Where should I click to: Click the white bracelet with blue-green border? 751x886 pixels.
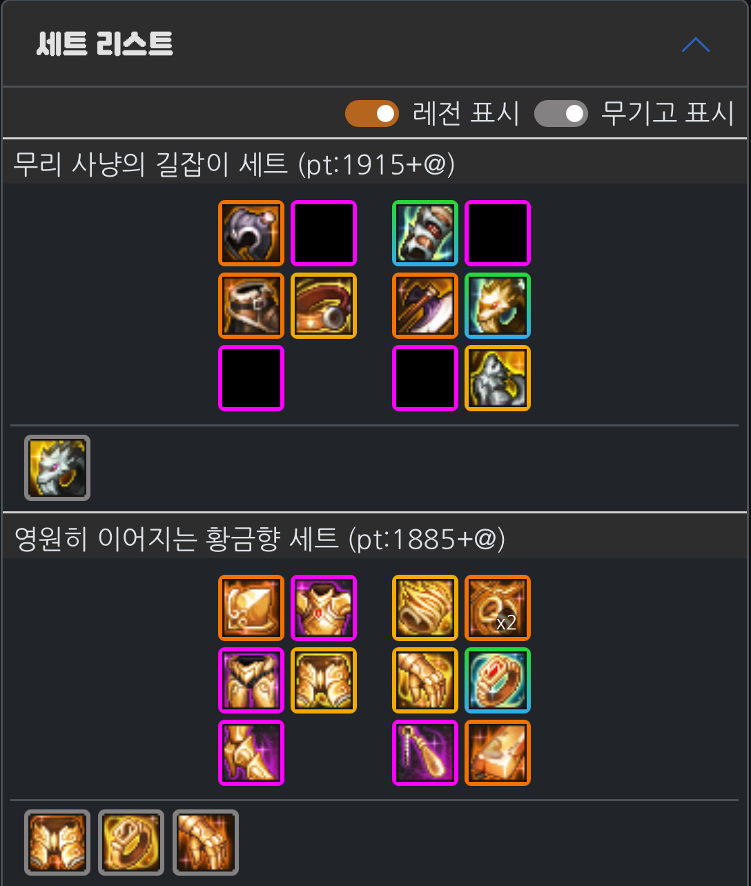coord(425,233)
